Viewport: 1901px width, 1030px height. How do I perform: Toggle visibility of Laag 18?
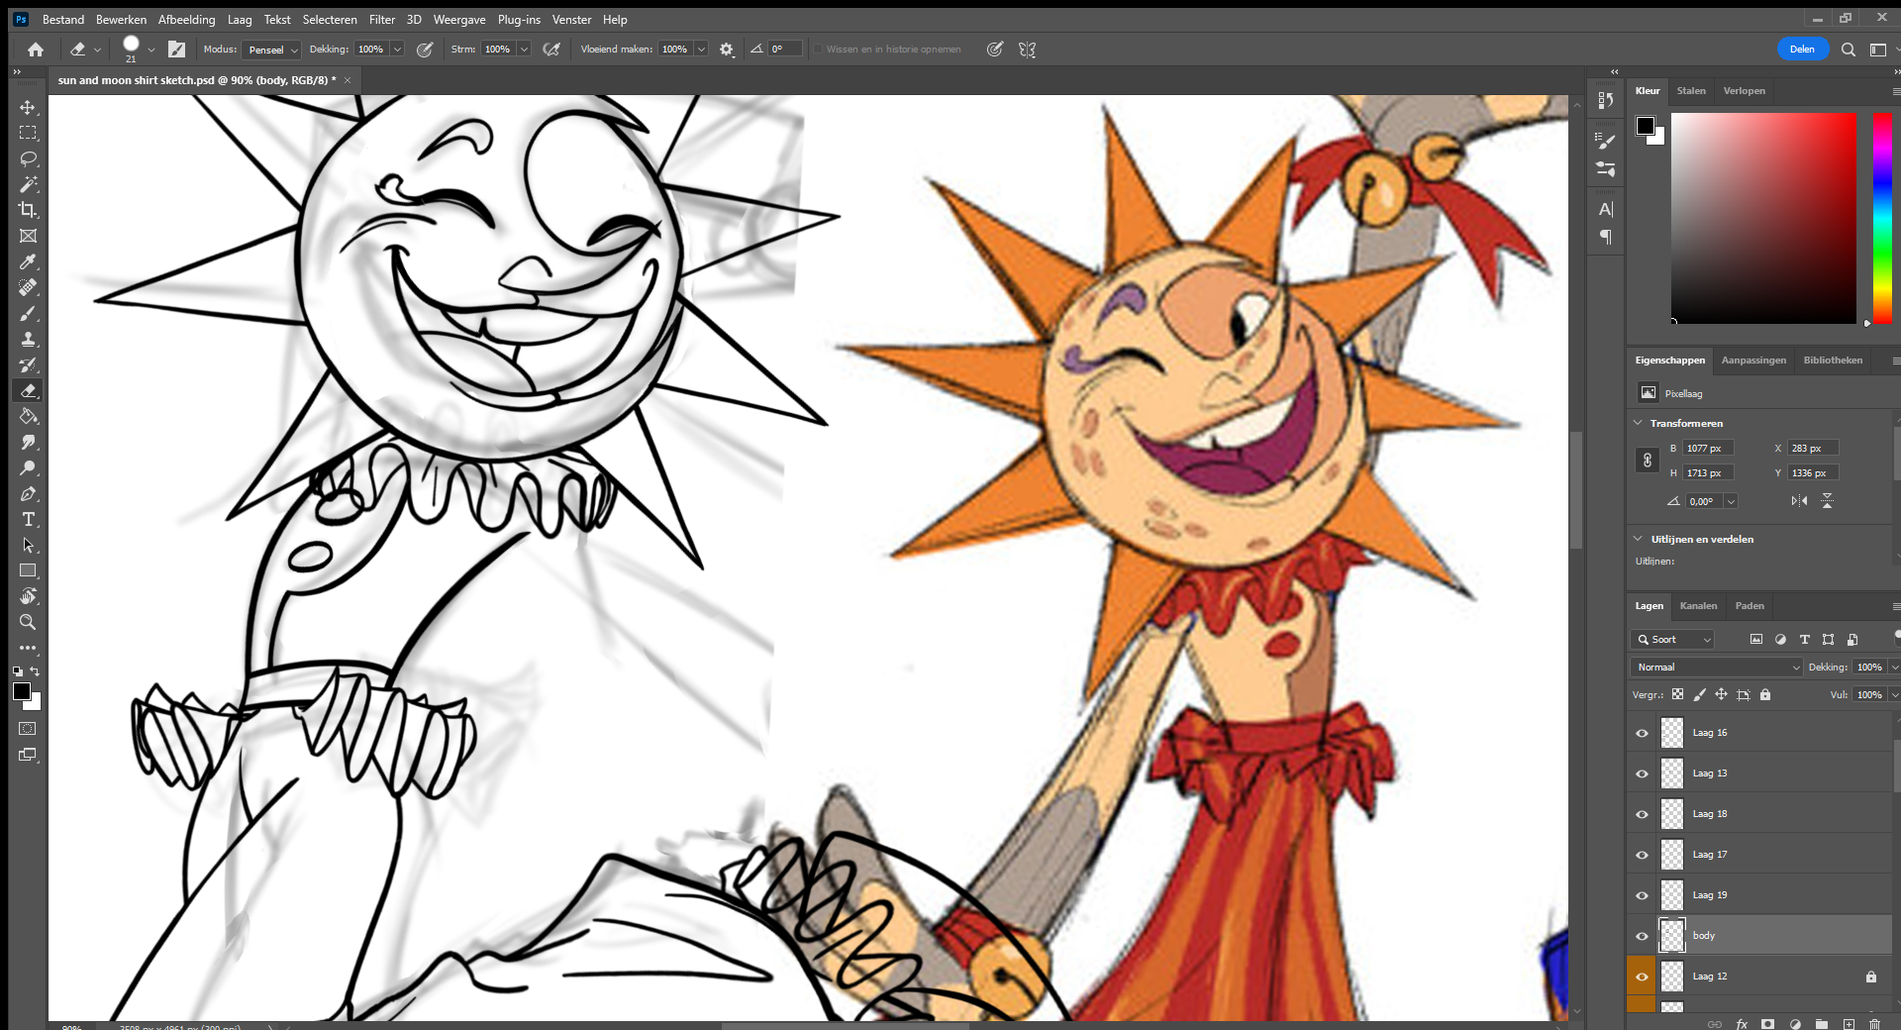click(x=1642, y=814)
